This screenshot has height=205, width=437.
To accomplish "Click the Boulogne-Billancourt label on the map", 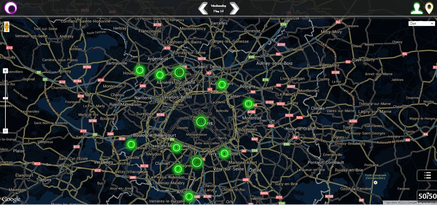I will 155,135.
